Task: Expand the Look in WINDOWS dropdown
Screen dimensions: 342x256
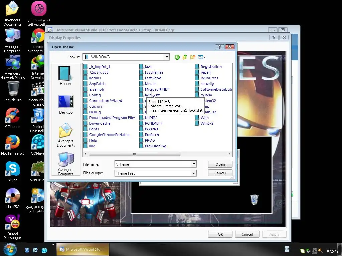Action: click(167, 57)
